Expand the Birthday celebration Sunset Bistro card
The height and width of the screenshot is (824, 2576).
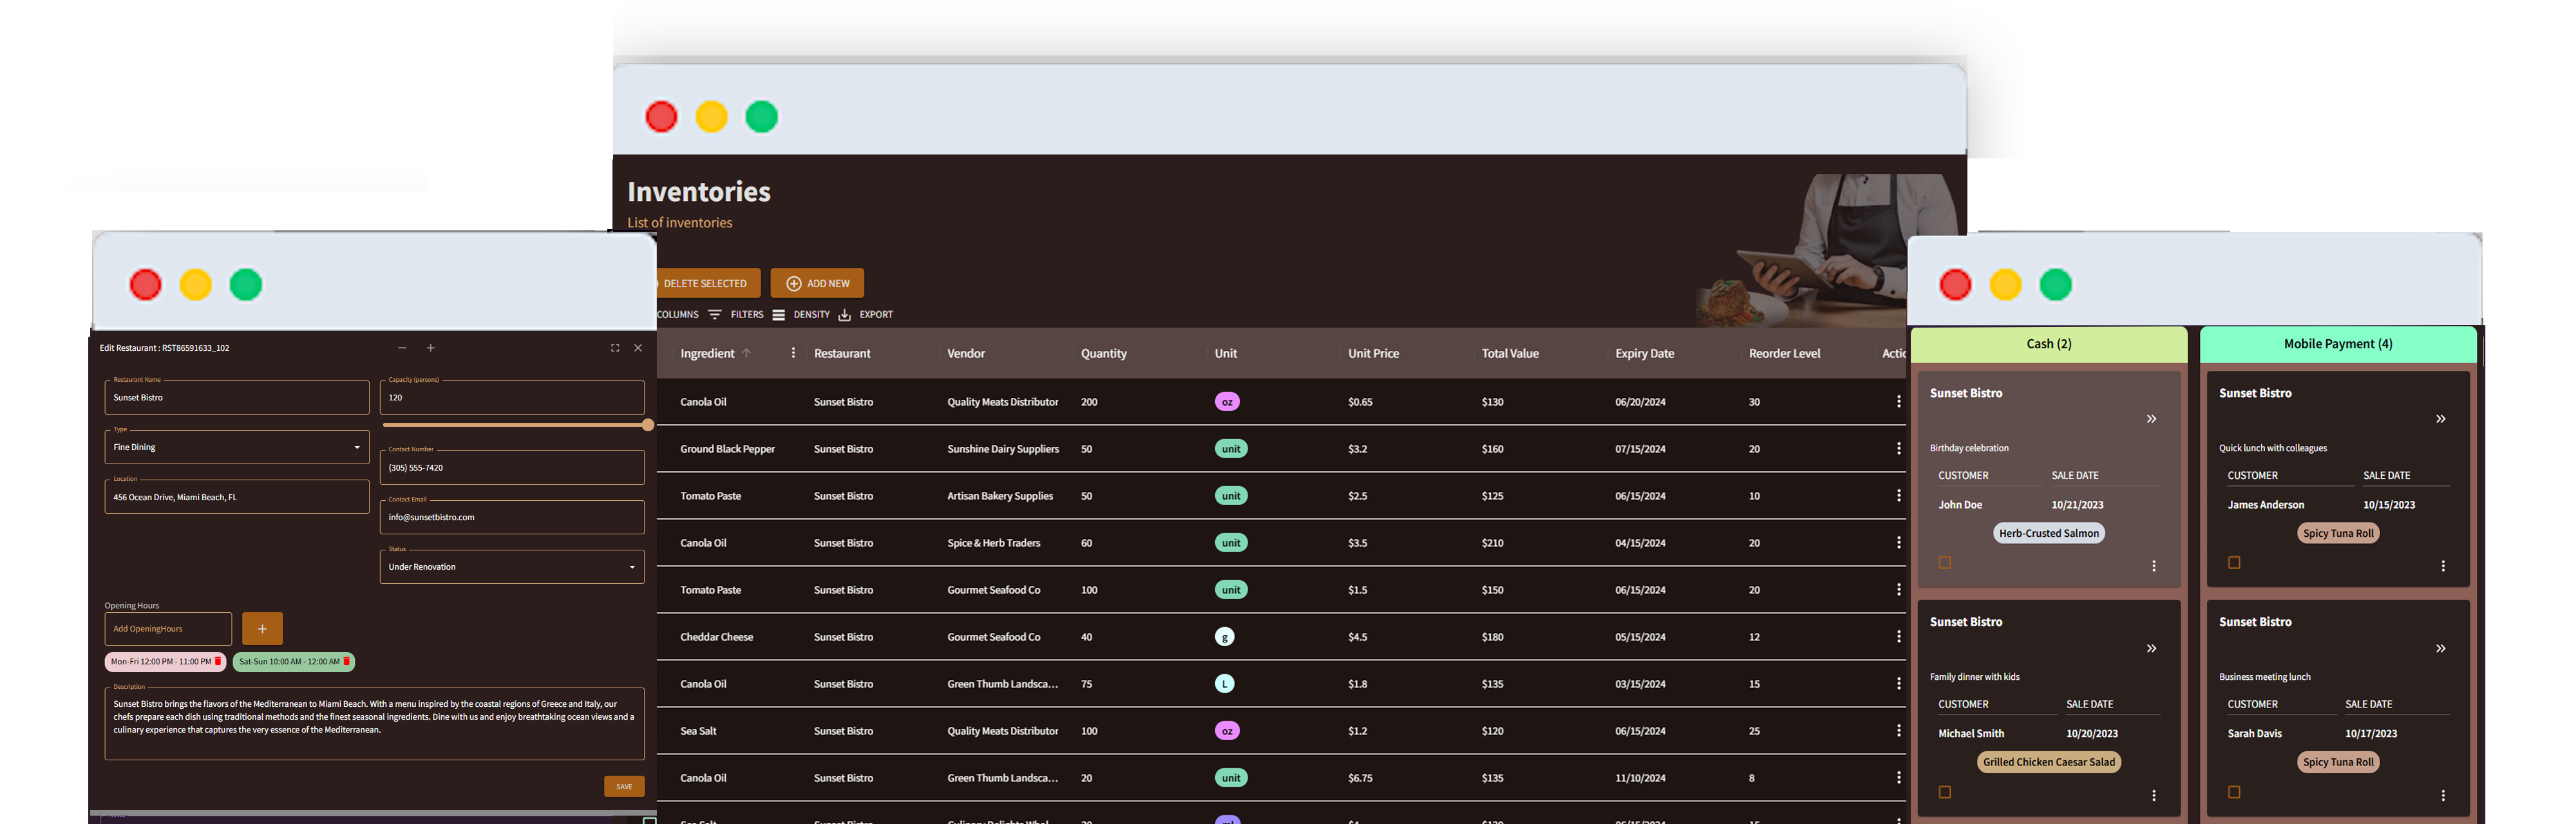(2152, 419)
